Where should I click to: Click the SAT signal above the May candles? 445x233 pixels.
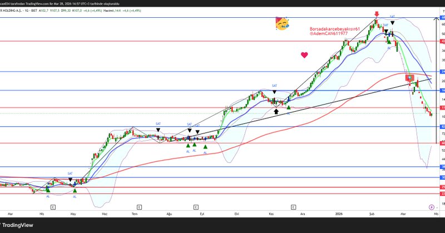click(70, 173)
